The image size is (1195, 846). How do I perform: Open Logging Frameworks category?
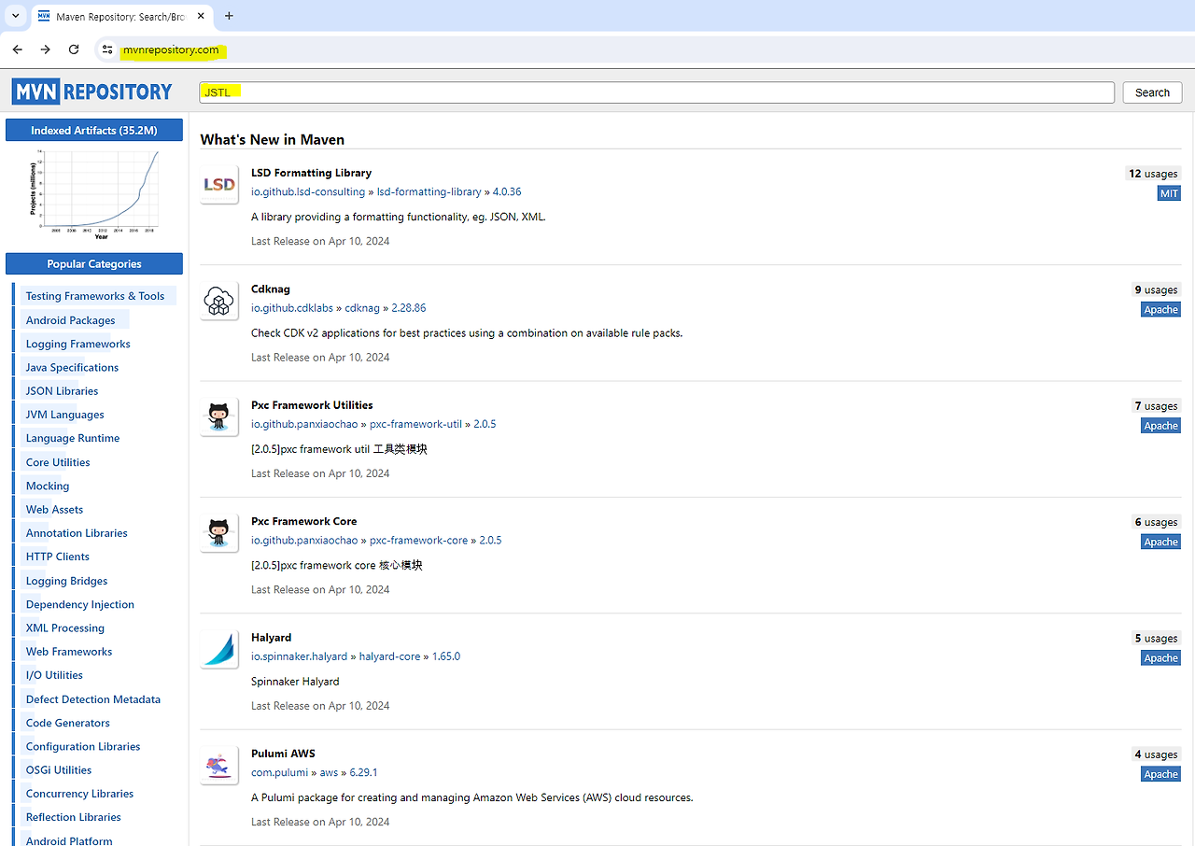pyautogui.click(x=78, y=344)
